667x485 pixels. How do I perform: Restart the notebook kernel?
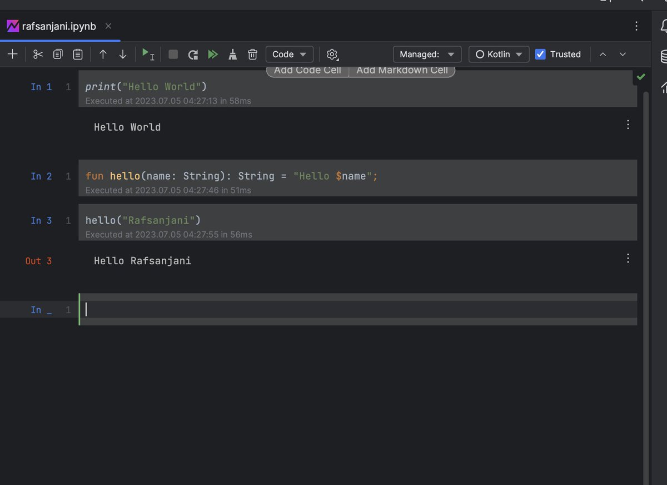tap(193, 54)
